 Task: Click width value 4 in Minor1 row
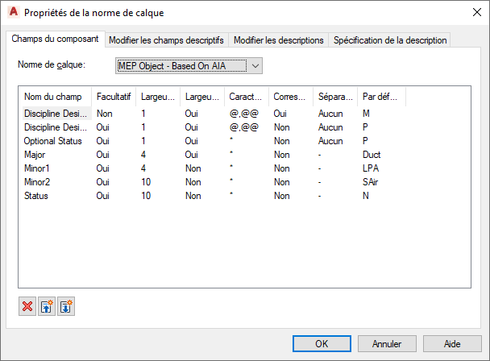[x=143, y=168]
